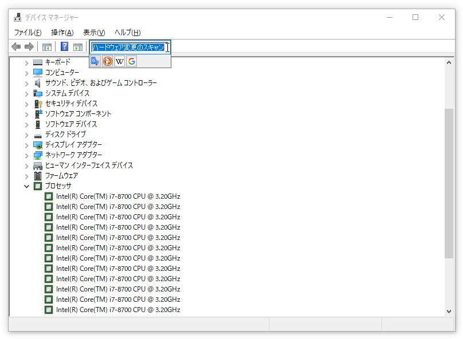Select the ヒューマン インターフェイス デバイス icon
This screenshot has width=463, height=339.
[x=38, y=166]
